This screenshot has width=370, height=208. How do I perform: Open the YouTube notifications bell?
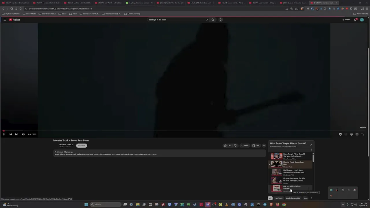tap(356, 20)
